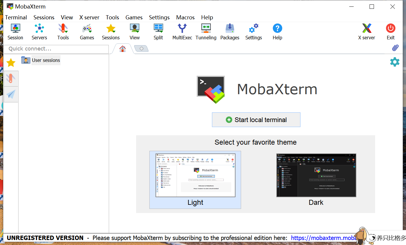The height and width of the screenshot is (245, 406).
Task: Select the paper plane Macros sidebar tab
Action: pyautogui.click(x=11, y=94)
